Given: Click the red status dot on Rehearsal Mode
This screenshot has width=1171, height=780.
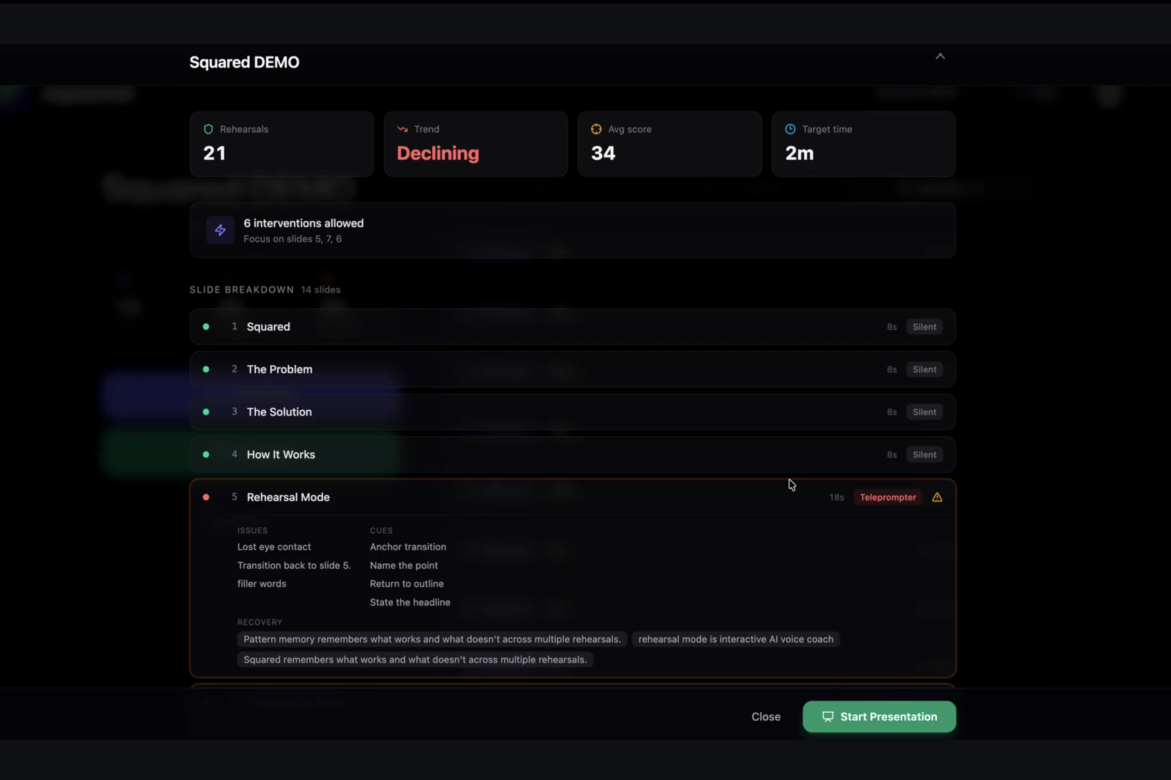Looking at the screenshot, I should (x=206, y=497).
